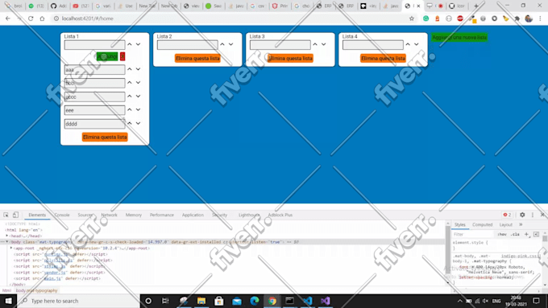
Task: Open Microsoft Store from the taskbar
Action: [x=219, y=301]
